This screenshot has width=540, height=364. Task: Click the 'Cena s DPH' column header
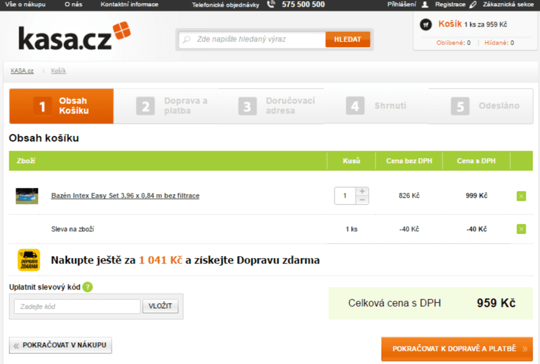pyautogui.click(x=476, y=161)
